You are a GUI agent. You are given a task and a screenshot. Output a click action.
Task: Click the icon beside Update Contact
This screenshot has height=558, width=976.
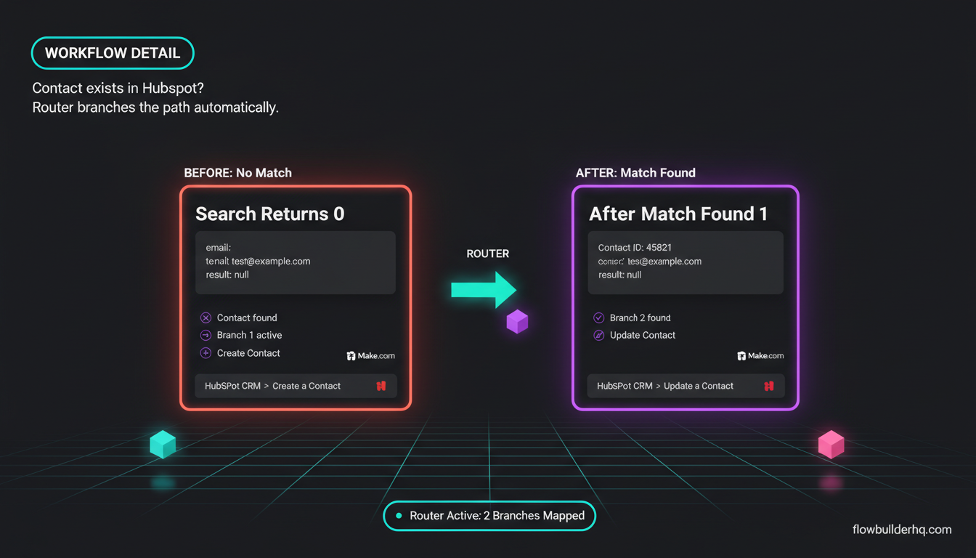click(598, 335)
